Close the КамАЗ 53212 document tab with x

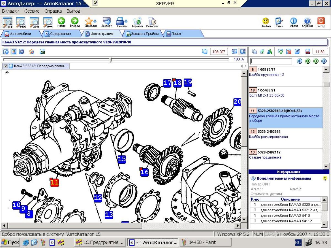click(5, 66)
